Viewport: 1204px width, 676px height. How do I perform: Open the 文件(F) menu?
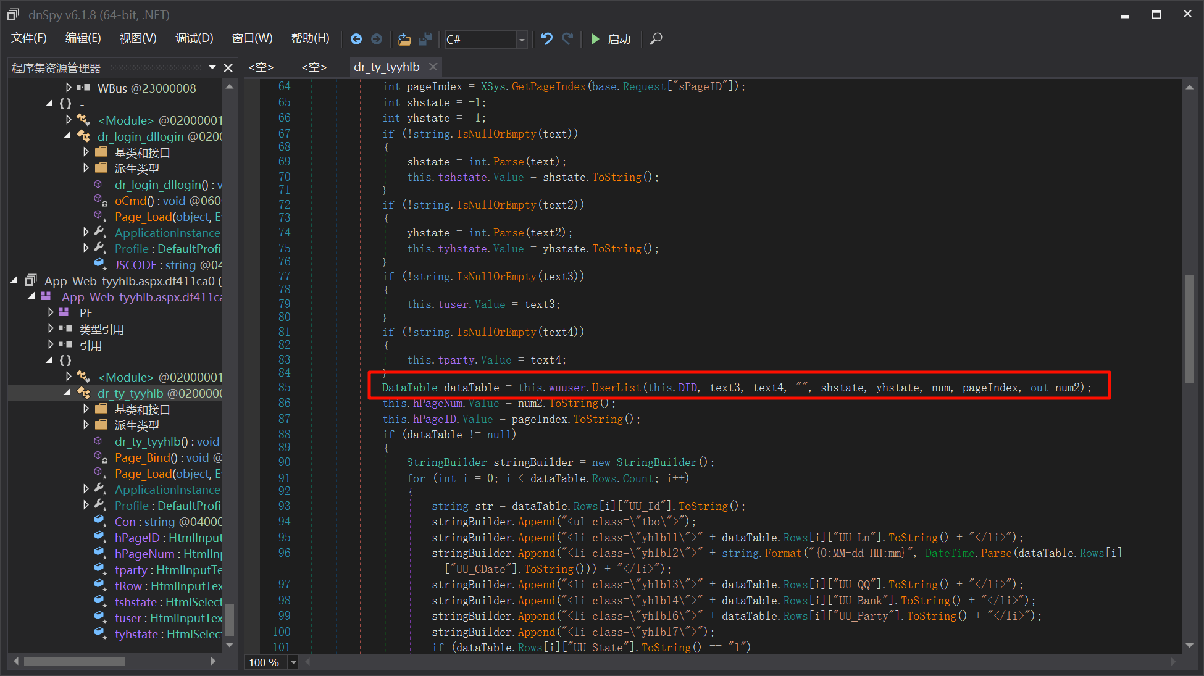(x=28, y=38)
